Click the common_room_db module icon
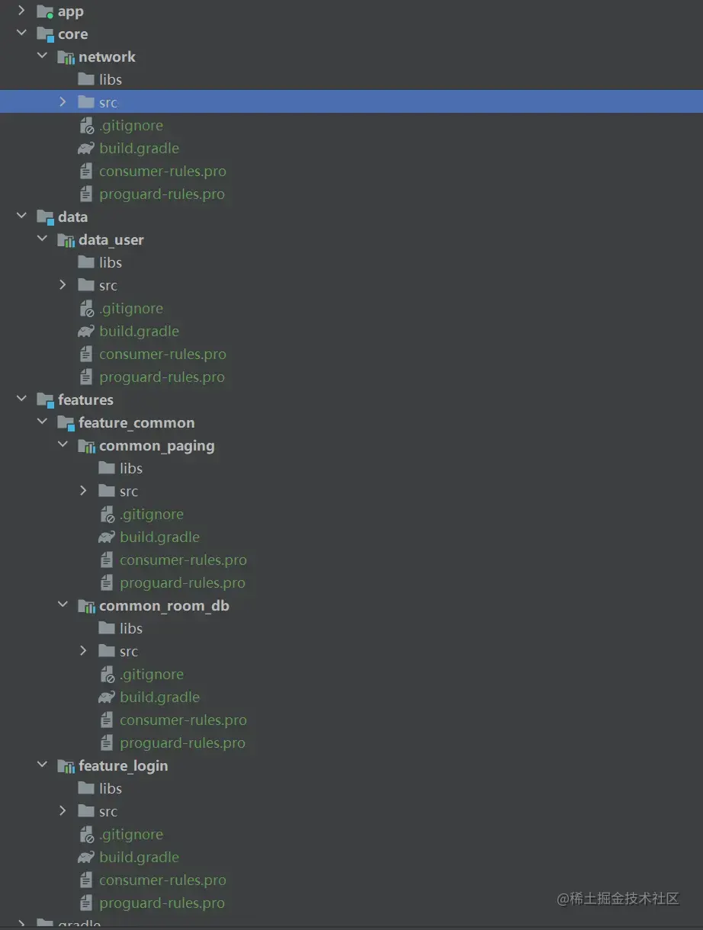The image size is (703, 930). pos(86,606)
